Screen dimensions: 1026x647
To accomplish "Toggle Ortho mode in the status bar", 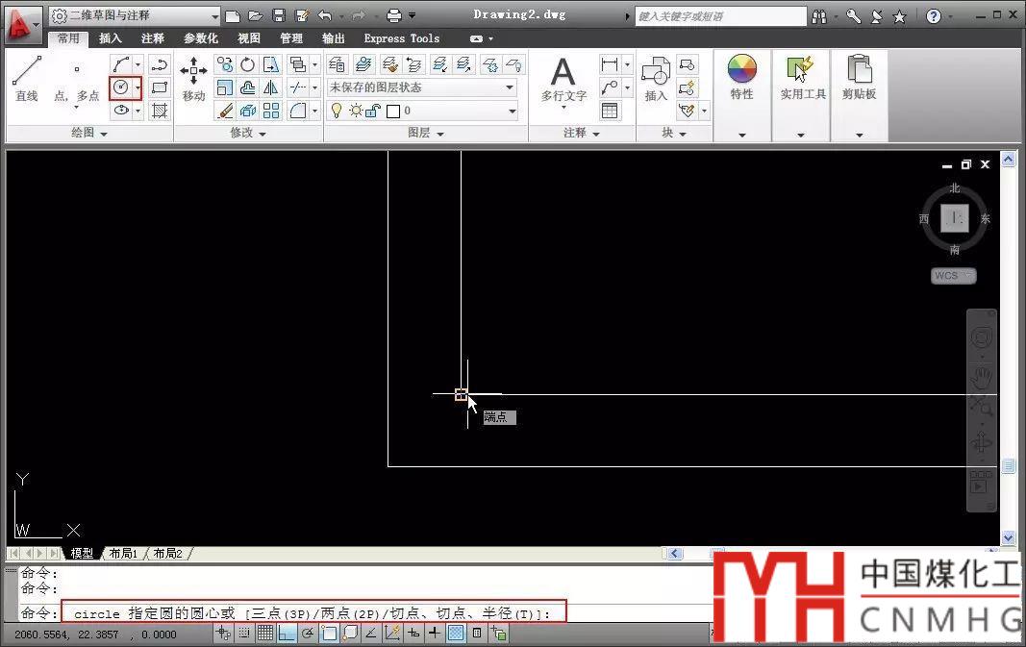I will [287, 633].
